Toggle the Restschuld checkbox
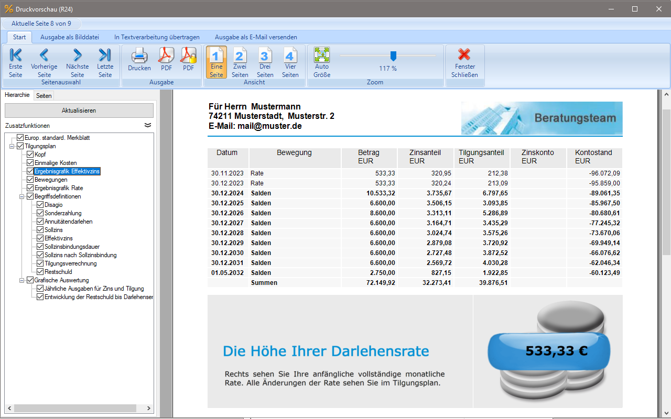Screen dimensions: 671x419 tap(40, 272)
